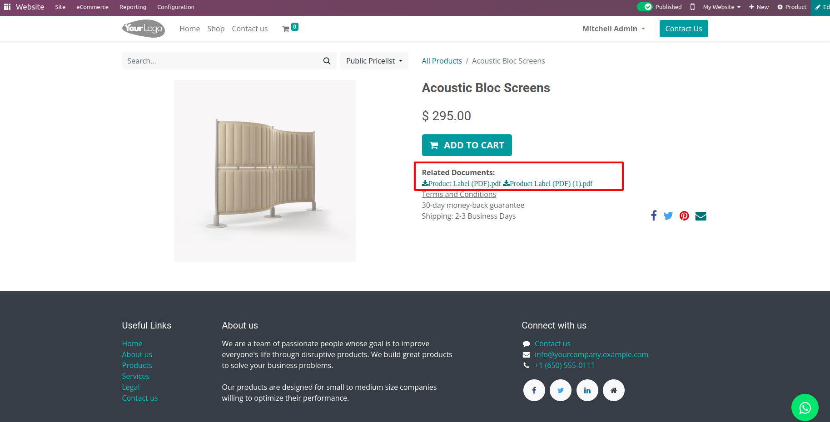Click into the product Search field
This screenshot has height=422, width=830.
[x=222, y=61]
